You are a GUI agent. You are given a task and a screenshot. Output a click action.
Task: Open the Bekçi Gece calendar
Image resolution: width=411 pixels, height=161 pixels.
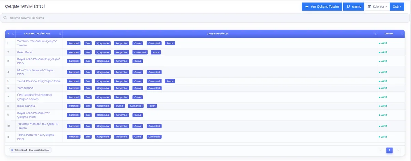[25, 52]
